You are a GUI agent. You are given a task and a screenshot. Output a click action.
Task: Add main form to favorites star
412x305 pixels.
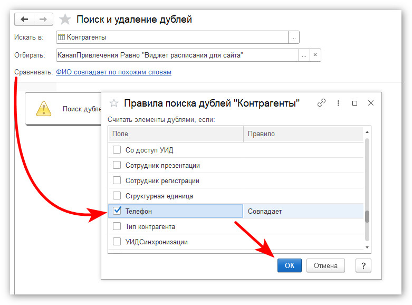pos(65,20)
